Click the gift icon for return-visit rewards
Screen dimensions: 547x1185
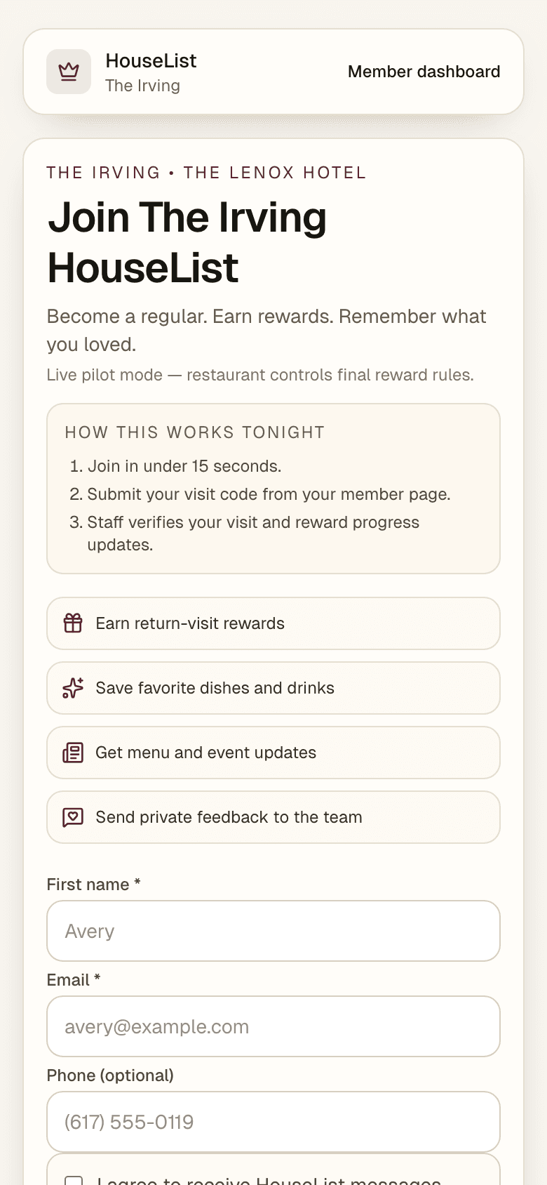[x=73, y=623]
